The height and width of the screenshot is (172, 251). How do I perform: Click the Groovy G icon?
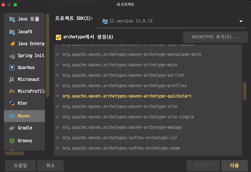(x=12, y=141)
